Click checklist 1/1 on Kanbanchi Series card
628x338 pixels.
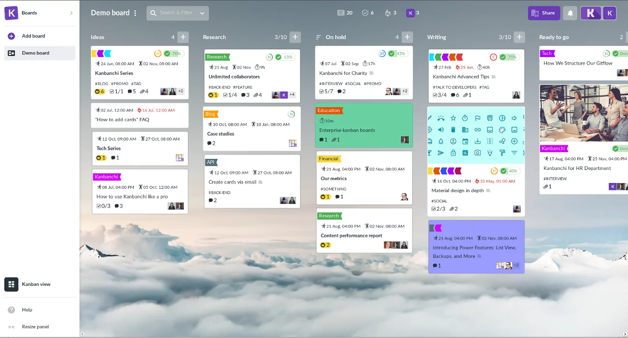pyautogui.click(x=116, y=91)
